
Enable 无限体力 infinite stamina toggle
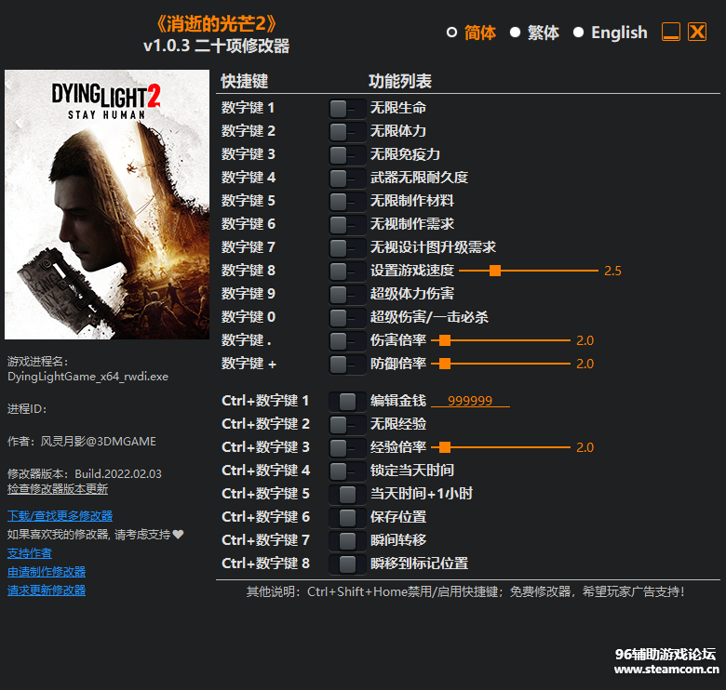(x=346, y=131)
